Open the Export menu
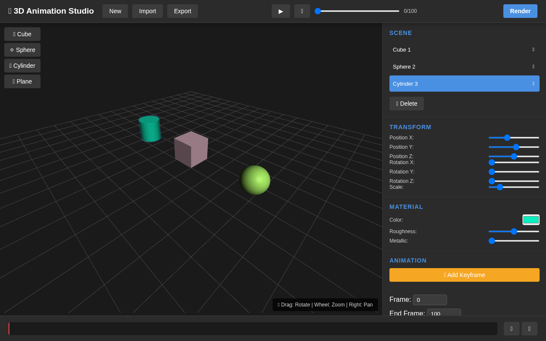546x341 pixels. click(x=182, y=11)
